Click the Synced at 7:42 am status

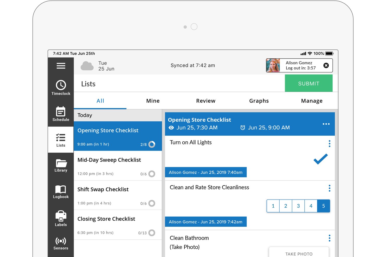[x=193, y=65]
